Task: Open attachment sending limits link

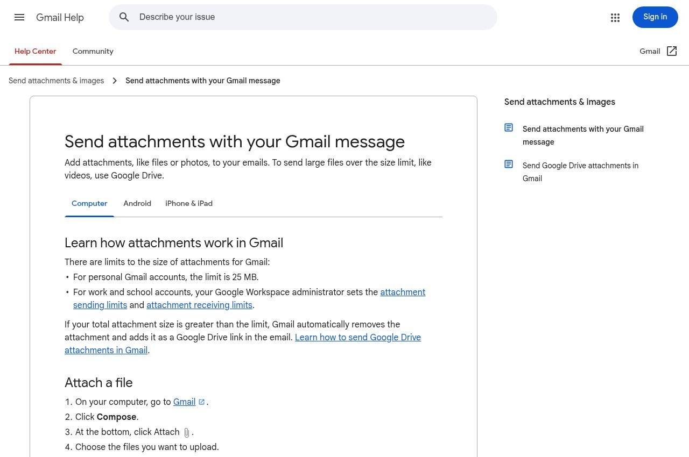Action: pyautogui.click(x=249, y=298)
